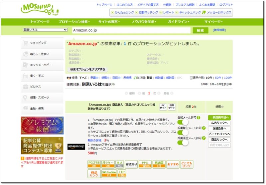Image resolution: width=266 pixels, height=185 pixels.
Task: Click the どこでもリンクへ button
Action: point(219,134)
